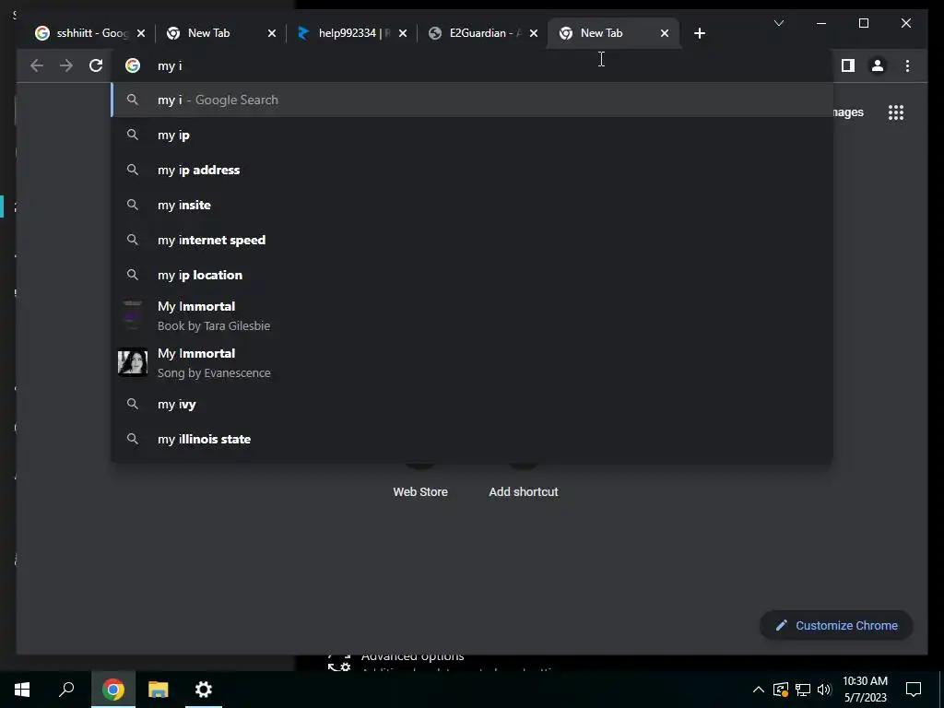Go back with the back arrow

[x=37, y=65]
